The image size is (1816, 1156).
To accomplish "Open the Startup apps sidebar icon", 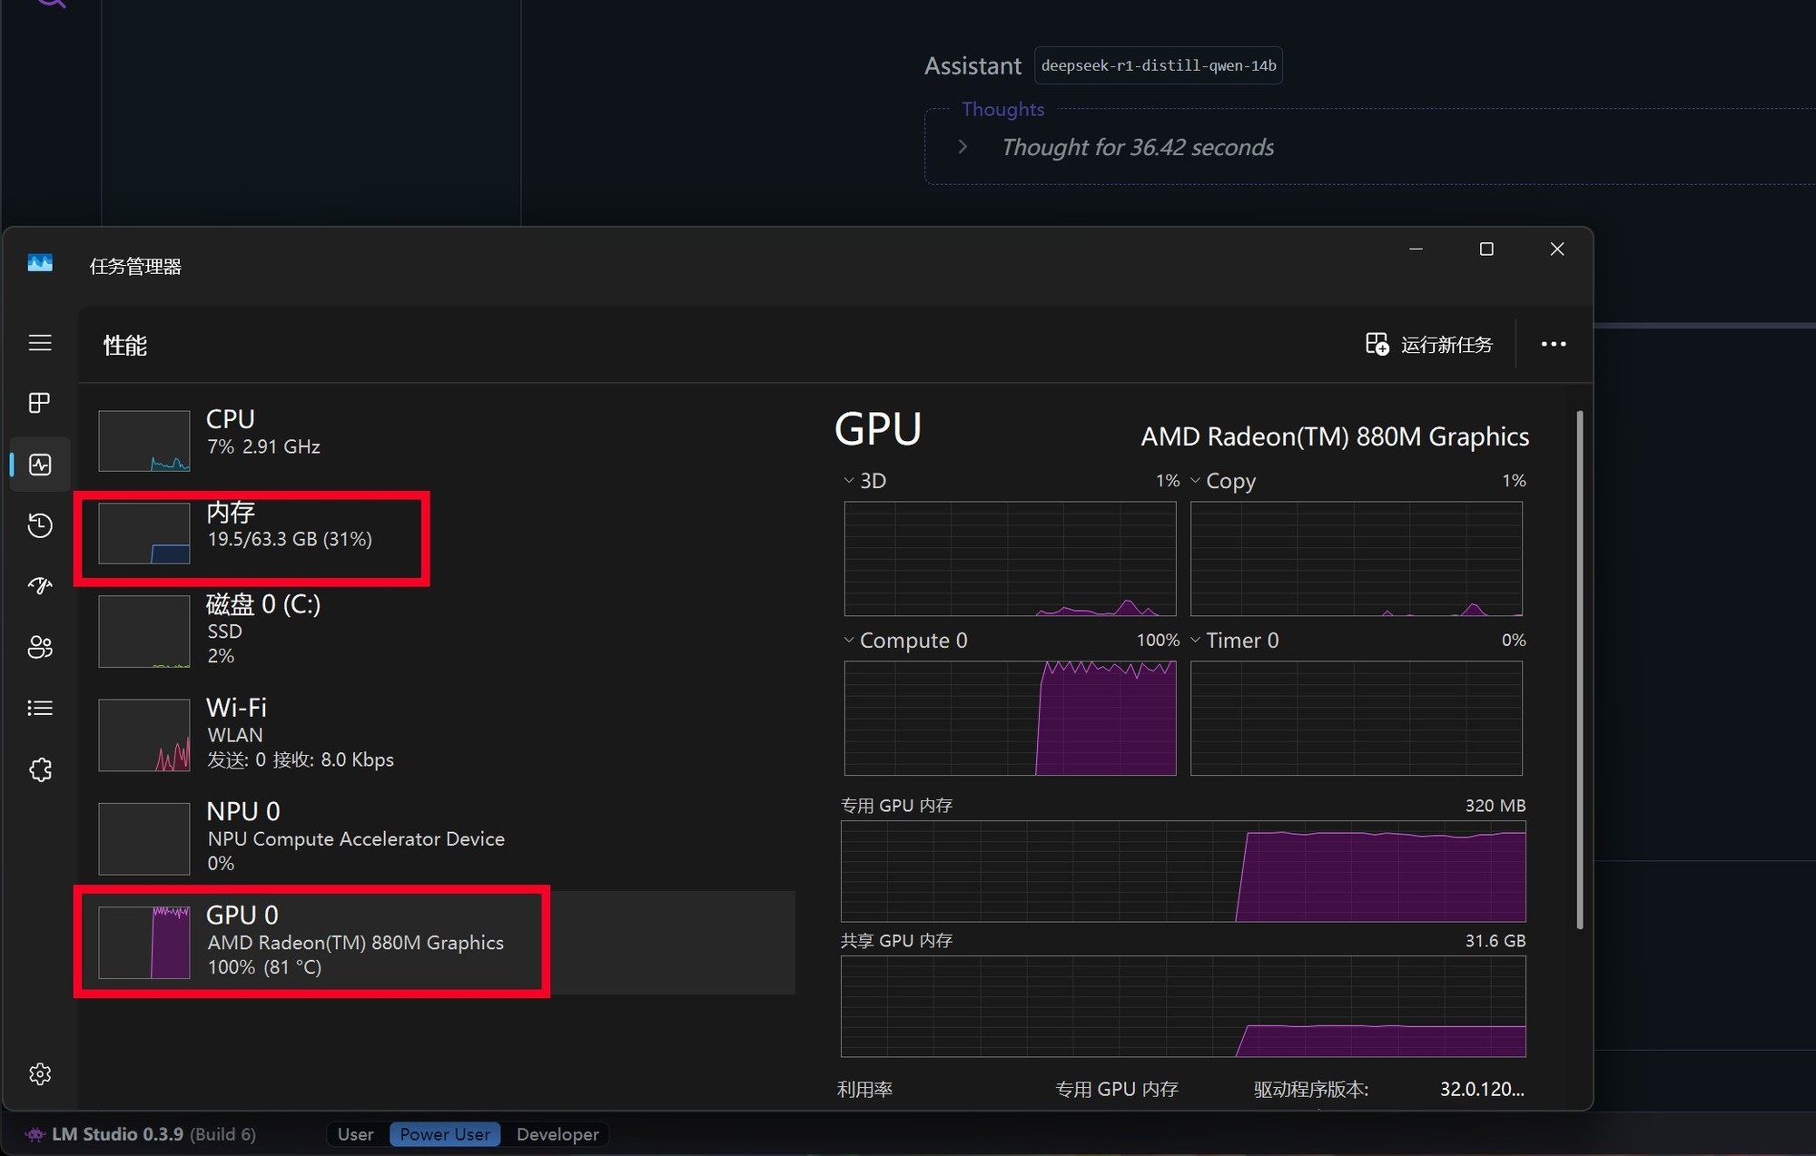I will point(40,586).
